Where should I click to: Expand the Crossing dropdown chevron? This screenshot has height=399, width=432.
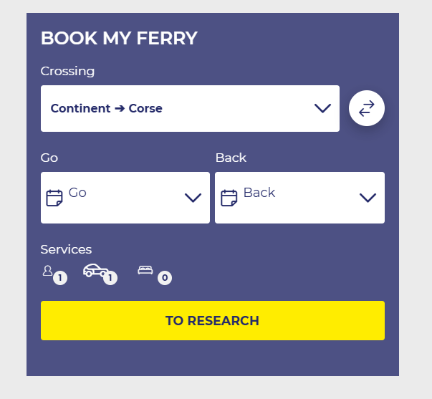tap(322, 108)
